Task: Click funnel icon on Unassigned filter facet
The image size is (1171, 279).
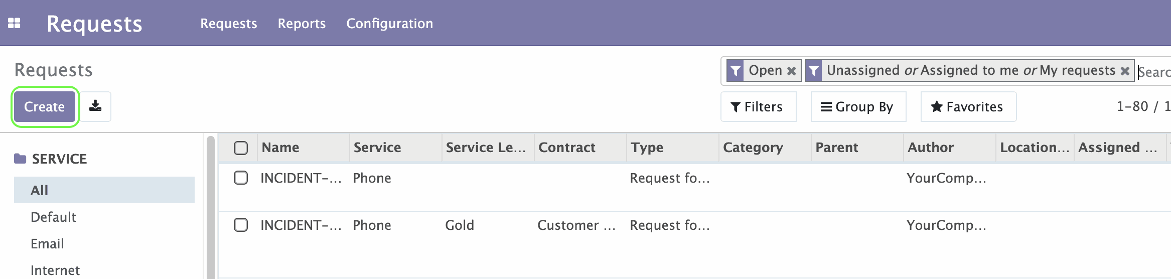Action: (x=813, y=71)
